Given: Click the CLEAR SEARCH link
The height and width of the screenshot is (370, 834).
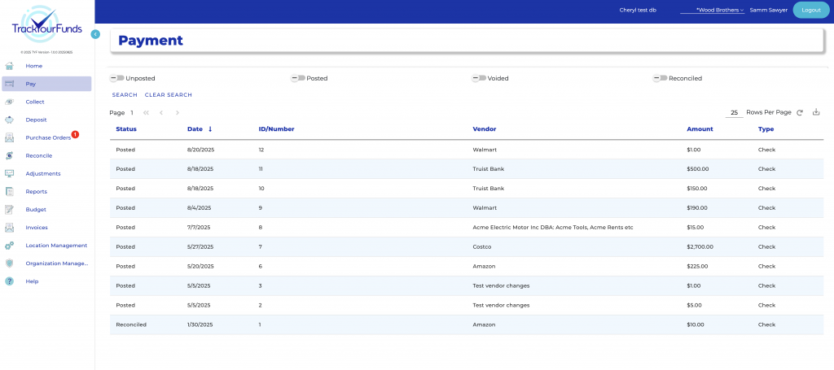Looking at the screenshot, I should pos(168,95).
